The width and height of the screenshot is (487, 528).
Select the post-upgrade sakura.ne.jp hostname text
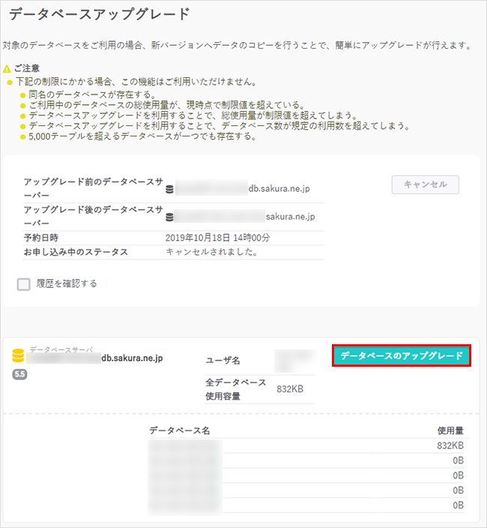tap(290, 217)
